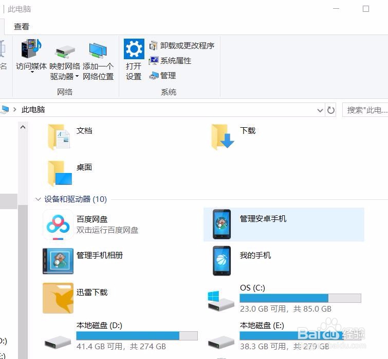Select the Documents (文档) folder

(x=59, y=137)
